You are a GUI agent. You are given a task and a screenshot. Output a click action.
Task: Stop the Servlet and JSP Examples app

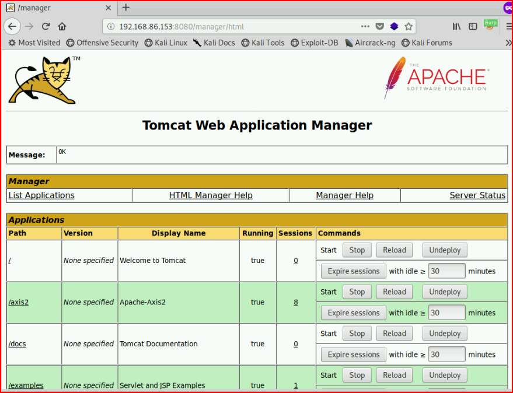357,375
